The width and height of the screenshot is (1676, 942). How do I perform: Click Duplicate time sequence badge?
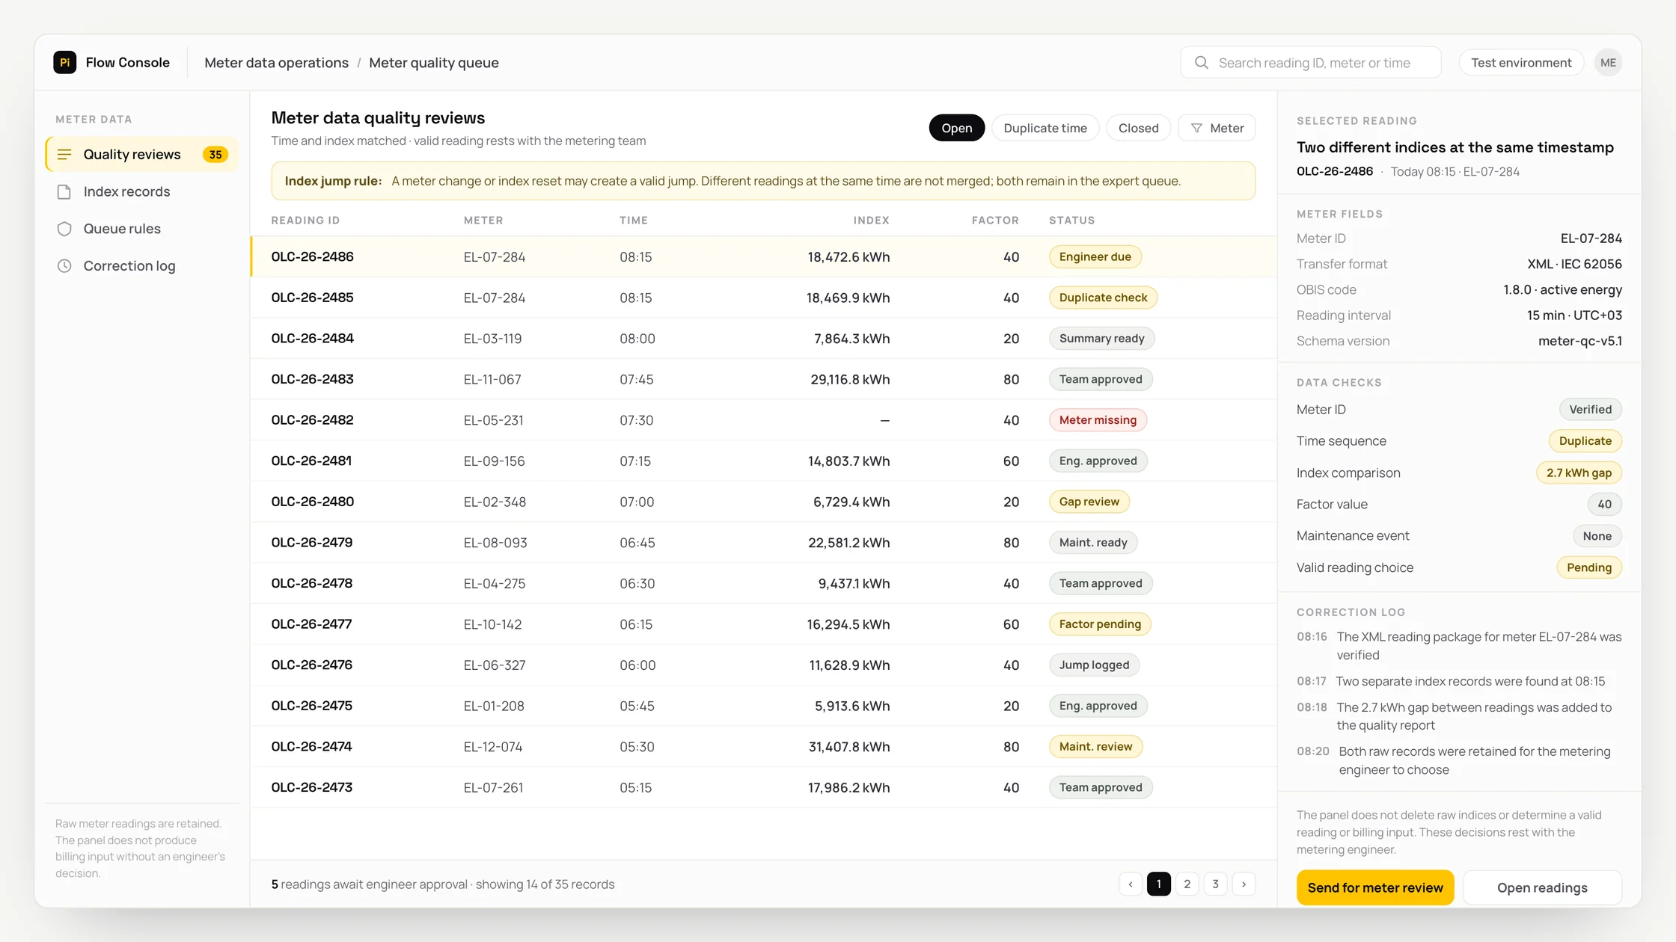1585,441
